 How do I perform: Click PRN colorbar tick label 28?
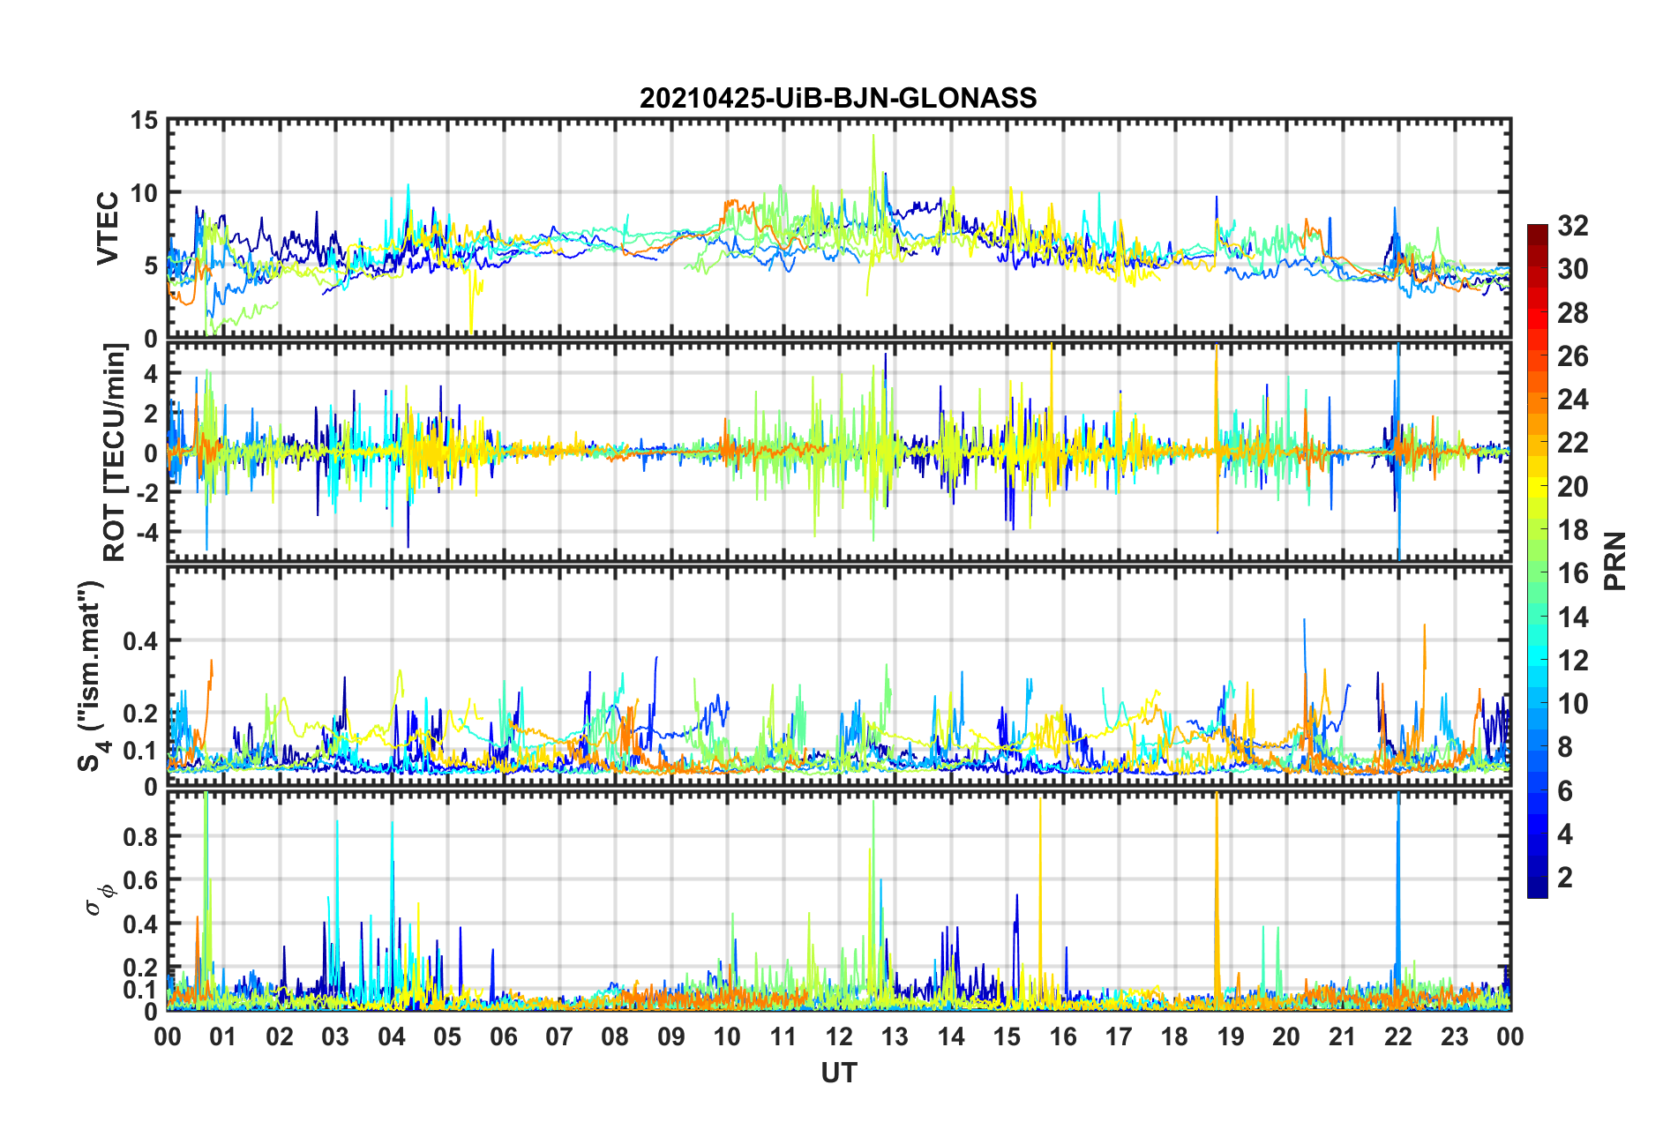coord(1573,313)
